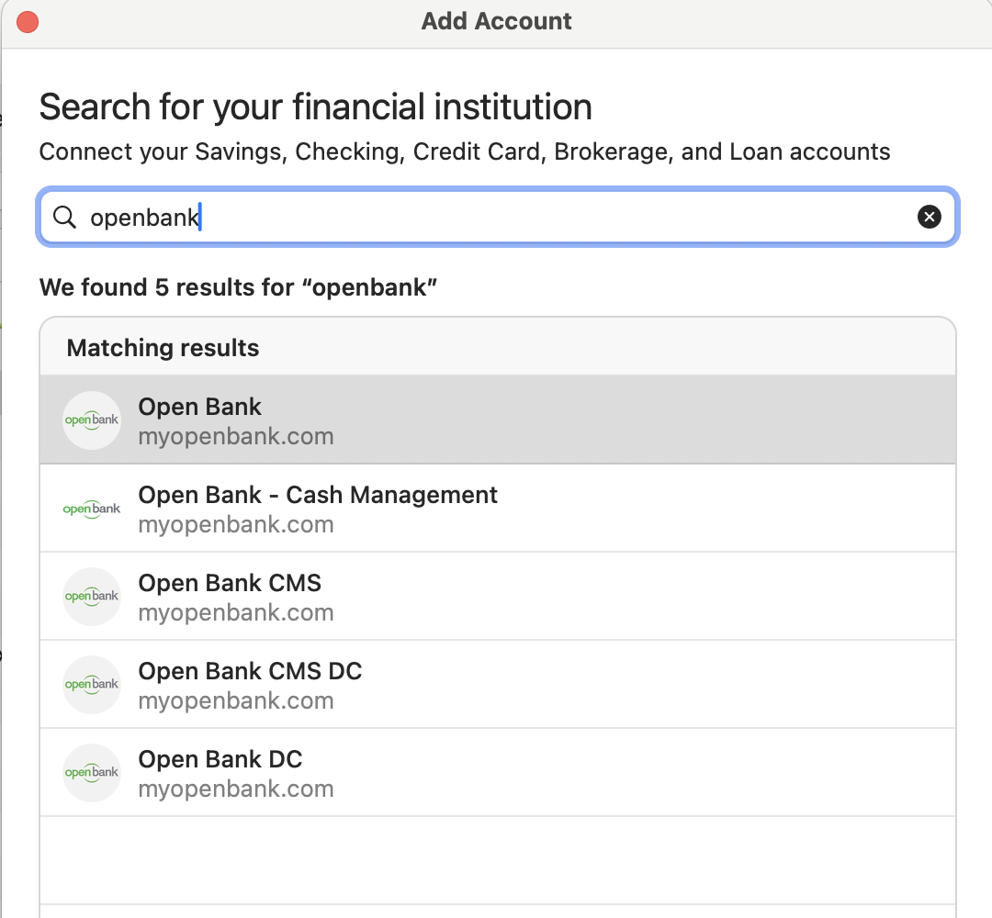The height and width of the screenshot is (918, 992).
Task: Pick the Open Bank DC institution
Action: tap(498, 772)
